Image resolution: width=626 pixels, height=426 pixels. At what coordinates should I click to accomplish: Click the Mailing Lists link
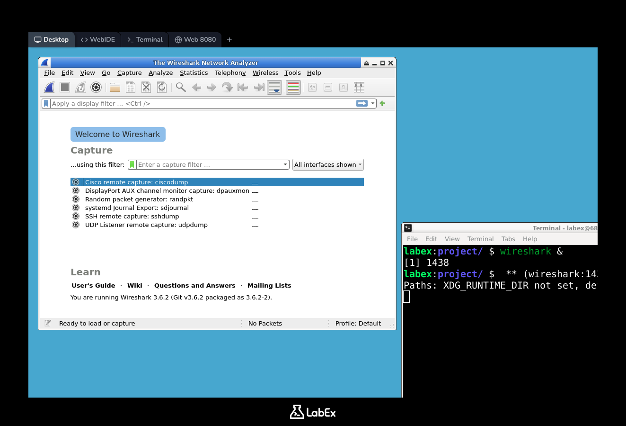click(x=269, y=285)
